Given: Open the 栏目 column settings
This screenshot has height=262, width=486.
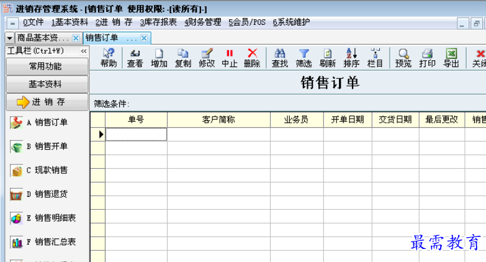Looking at the screenshot, I should (375, 58).
